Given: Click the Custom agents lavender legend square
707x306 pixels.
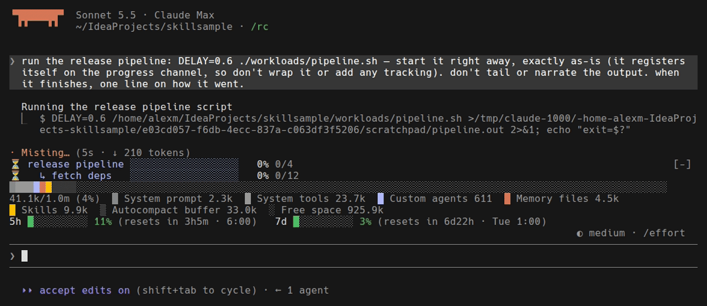Looking at the screenshot, I should coord(381,198).
